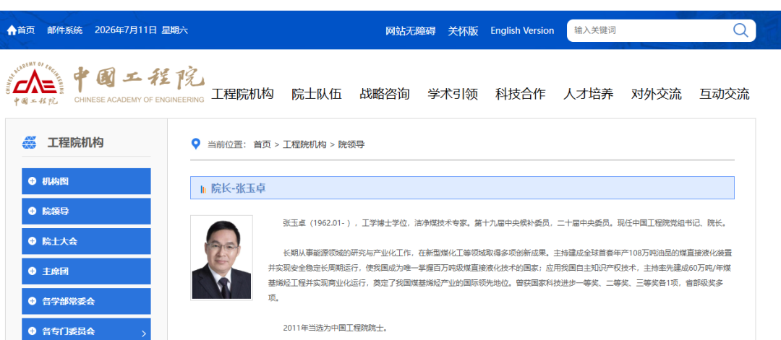Screen dimensions: 781x340
Task: Open the 人才培养 main menu
Action: click(x=588, y=93)
